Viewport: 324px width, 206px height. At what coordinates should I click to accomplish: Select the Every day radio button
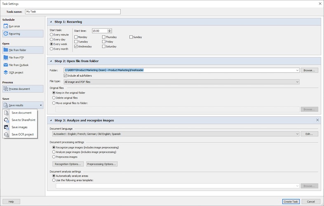52,39
